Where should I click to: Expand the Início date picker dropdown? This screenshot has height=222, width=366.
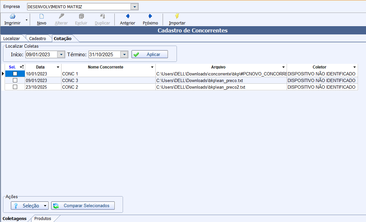[x=61, y=55]
